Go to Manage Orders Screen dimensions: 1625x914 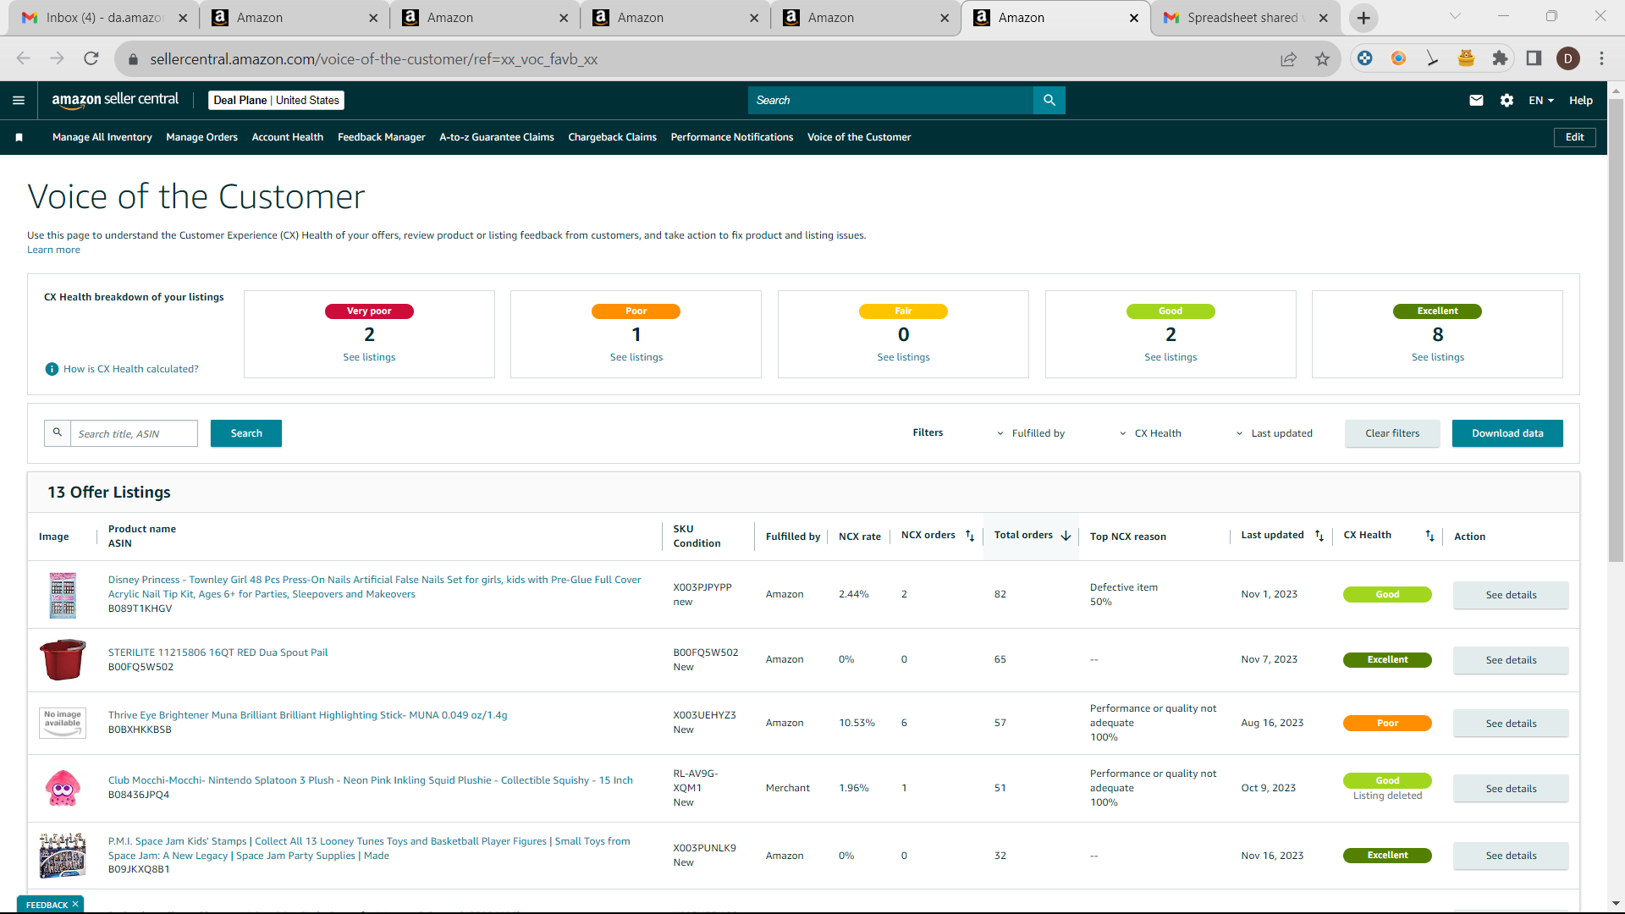(201, 137)
